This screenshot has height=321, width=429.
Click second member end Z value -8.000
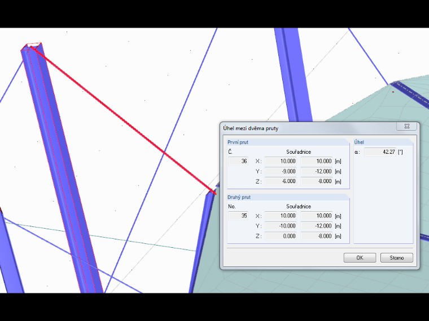click(317, 236)
